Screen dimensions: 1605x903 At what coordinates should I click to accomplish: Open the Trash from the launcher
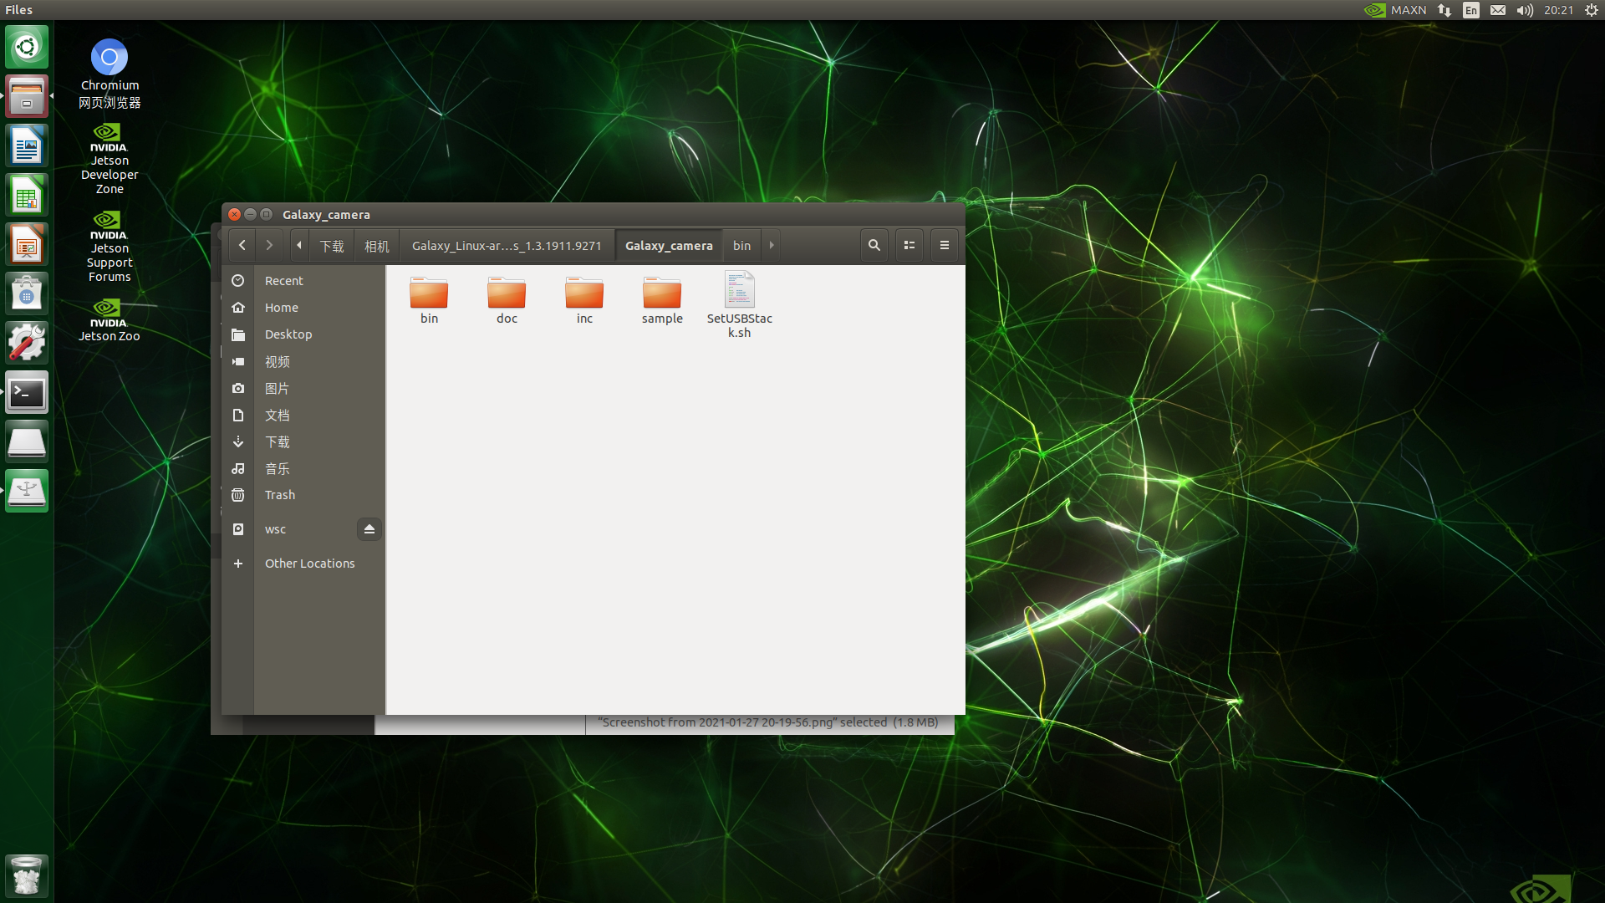click(x=27, y=875)
